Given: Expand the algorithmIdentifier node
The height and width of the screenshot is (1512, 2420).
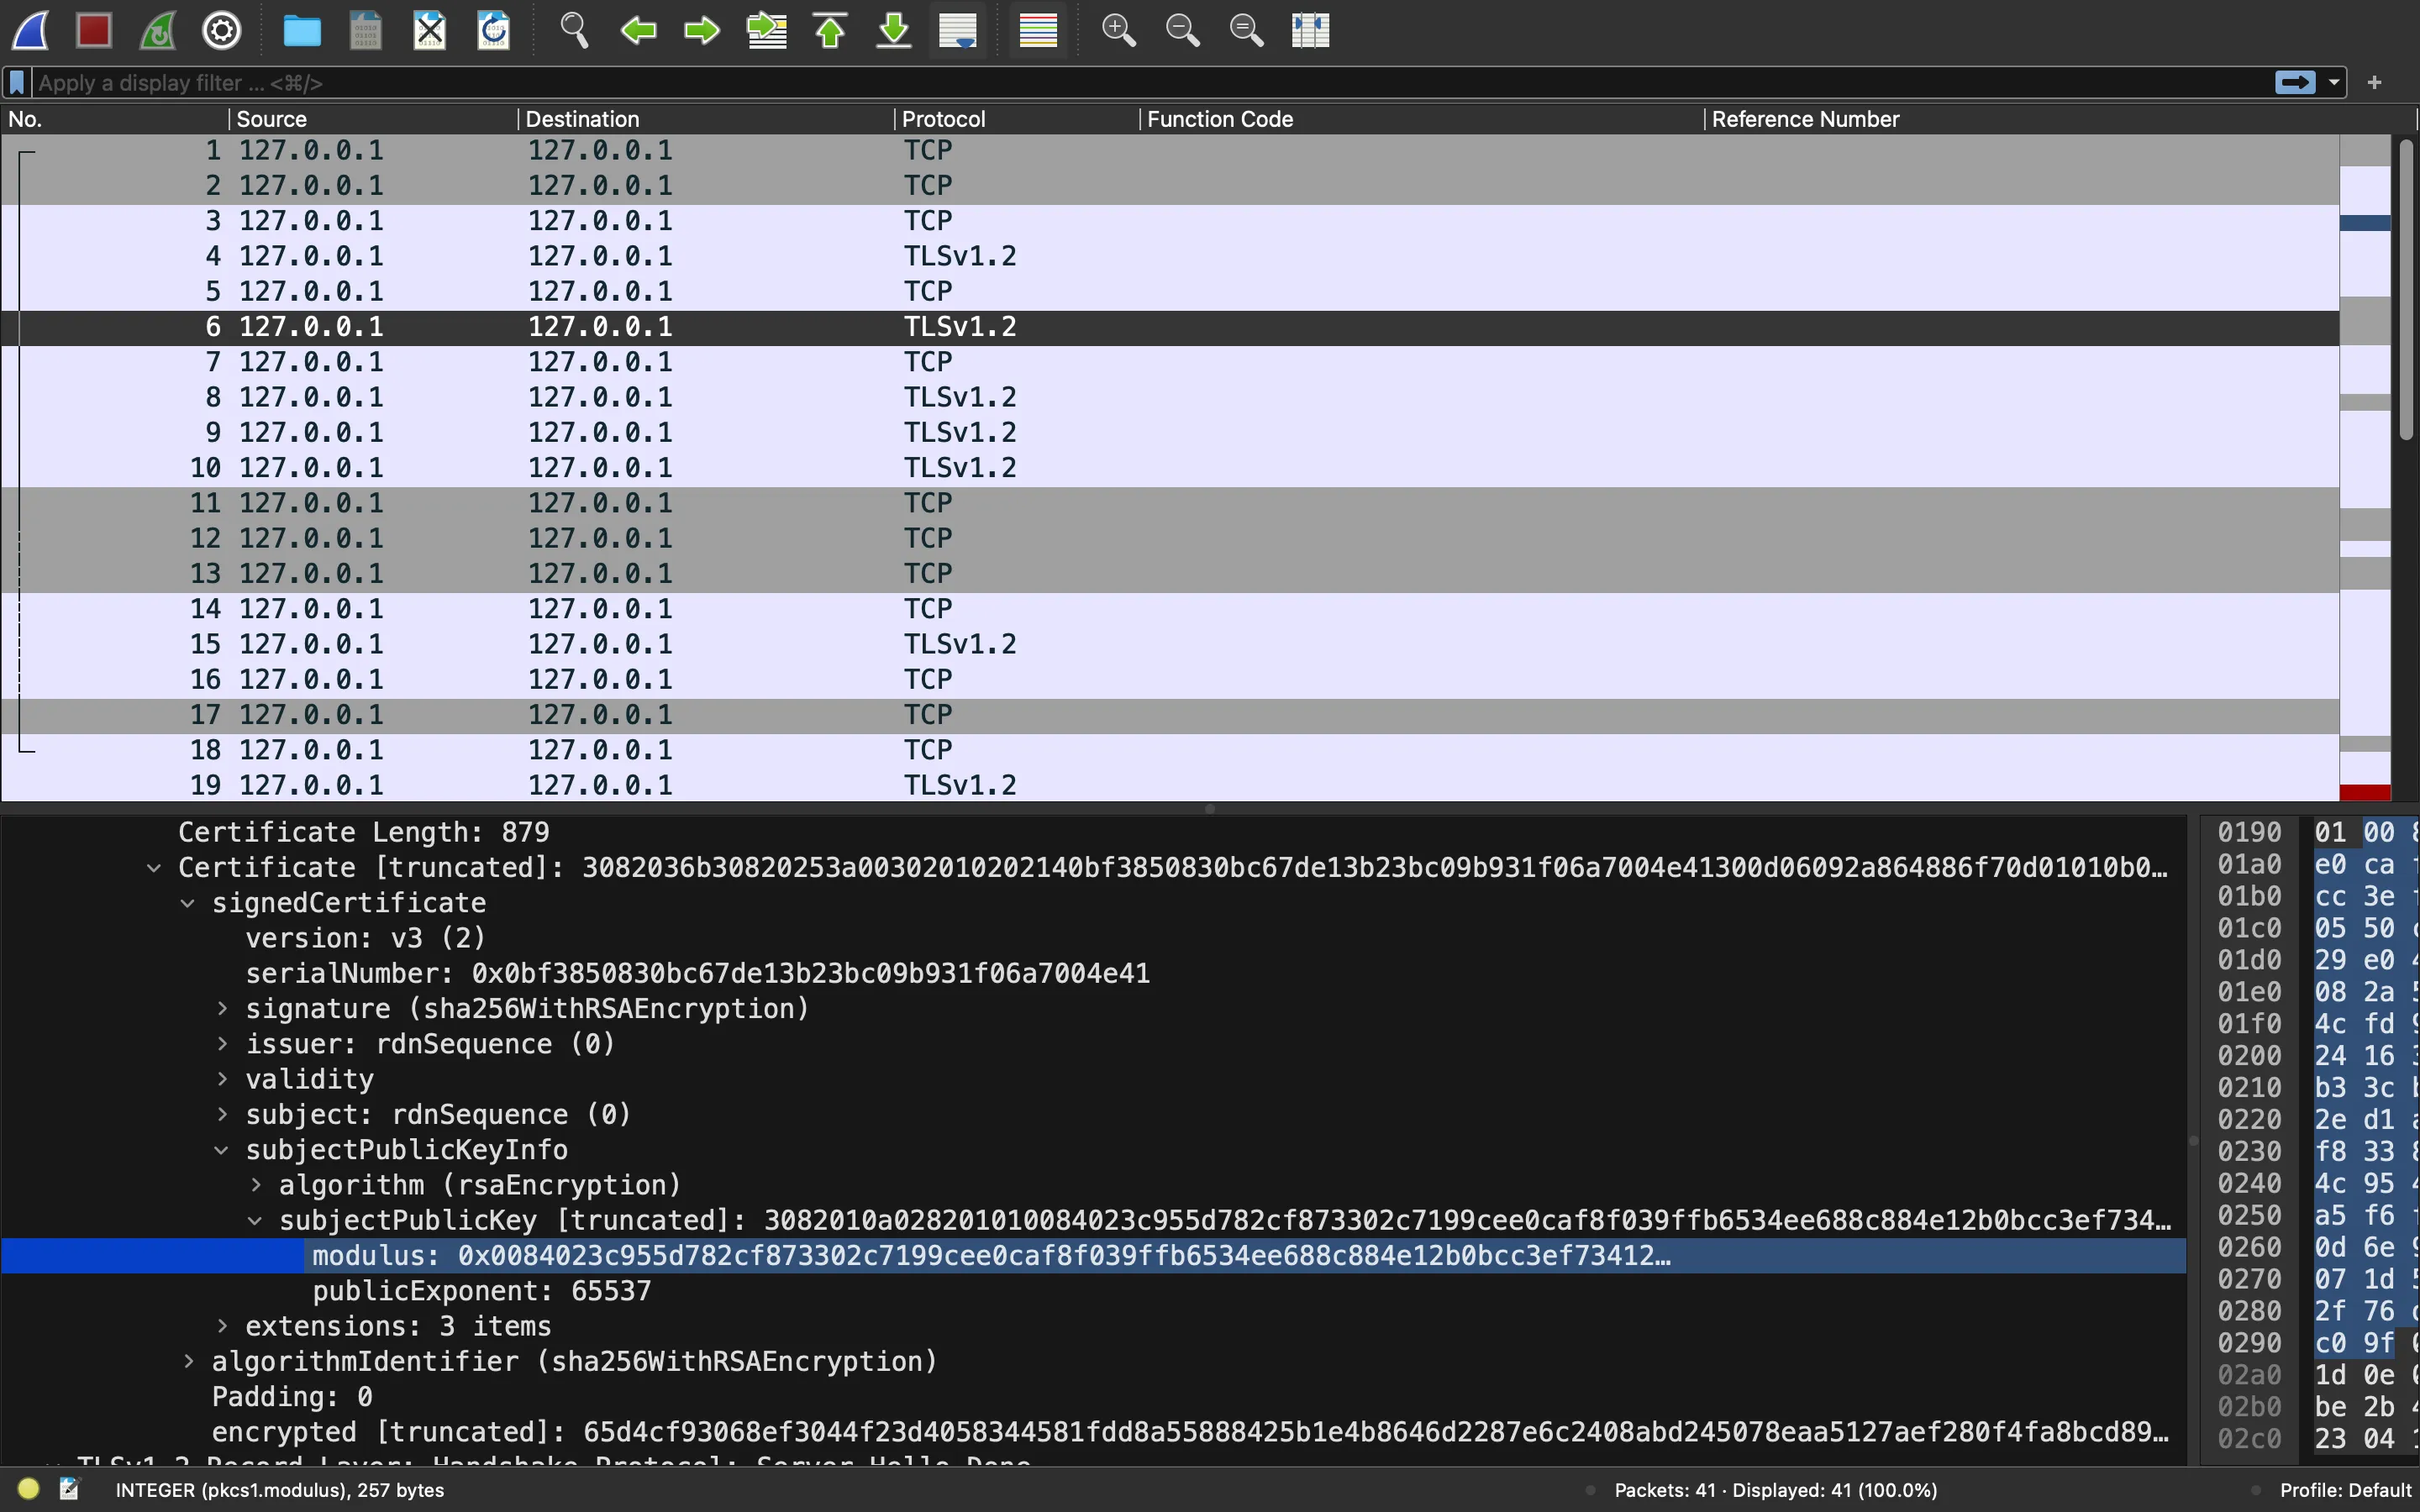Looking at the screenshot, I should click(x=188, y=1361).
